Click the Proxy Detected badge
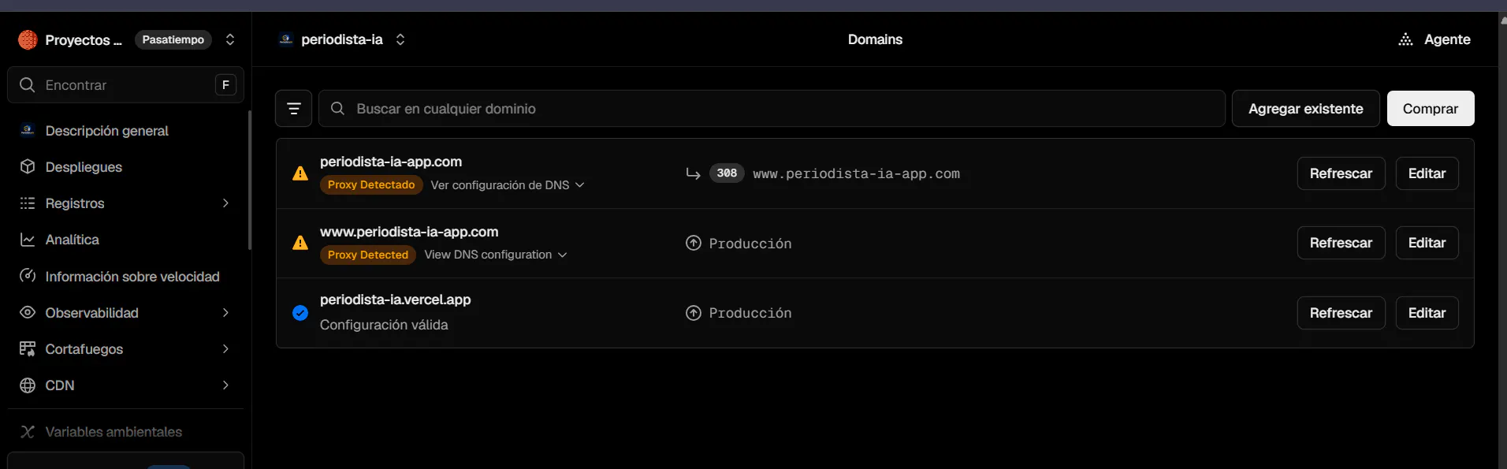The height and width of the screenshot is (469, 1507). (368, 255)
